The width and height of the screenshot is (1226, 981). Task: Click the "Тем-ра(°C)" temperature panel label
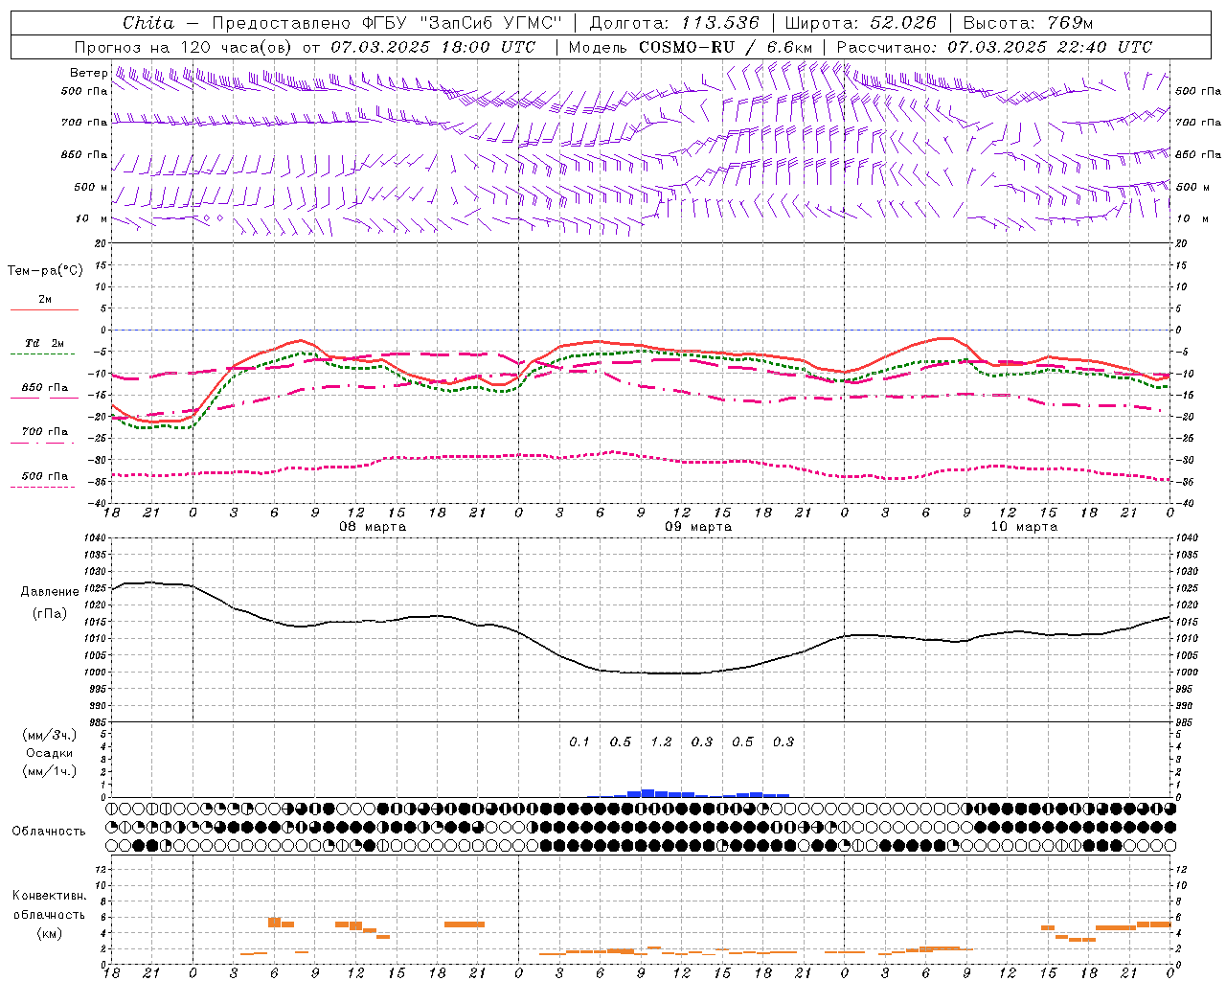[45, 271]
